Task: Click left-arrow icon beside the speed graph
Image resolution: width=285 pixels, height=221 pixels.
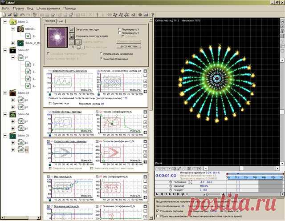Action: pos(145,156)
